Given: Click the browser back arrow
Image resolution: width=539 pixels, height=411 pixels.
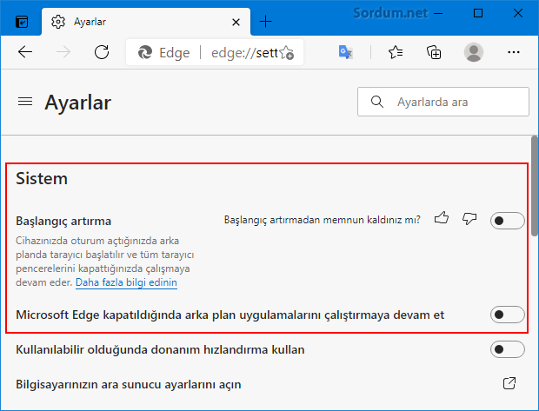Looking at the screenshot, I should click(25, 52).
